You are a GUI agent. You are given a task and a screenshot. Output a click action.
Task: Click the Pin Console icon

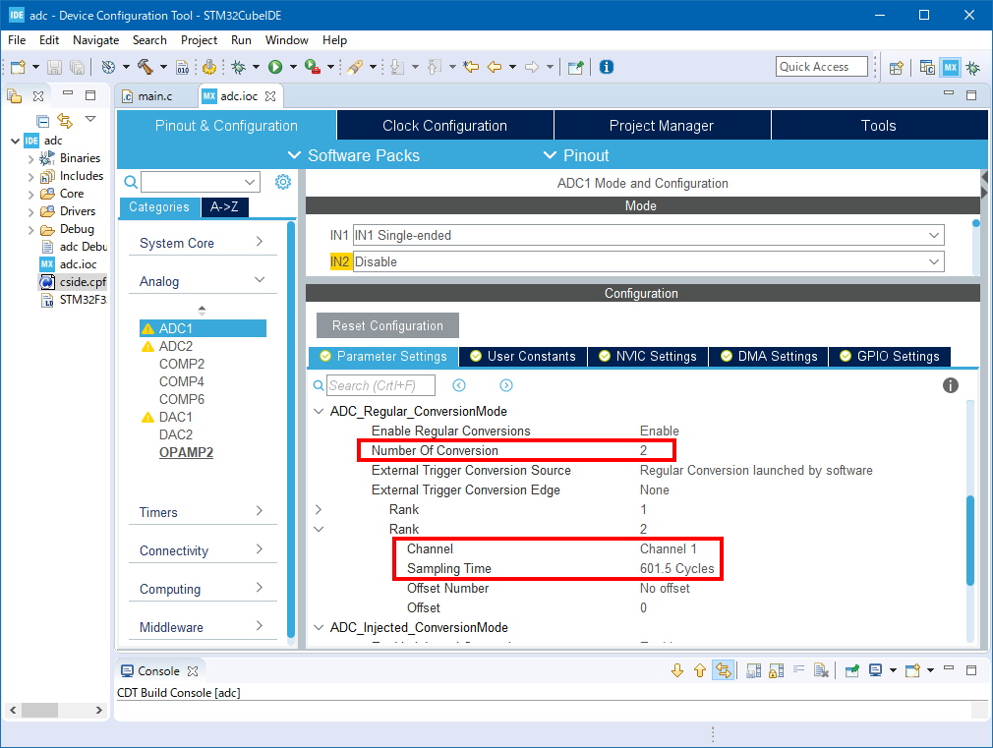(x=852, y=670)
